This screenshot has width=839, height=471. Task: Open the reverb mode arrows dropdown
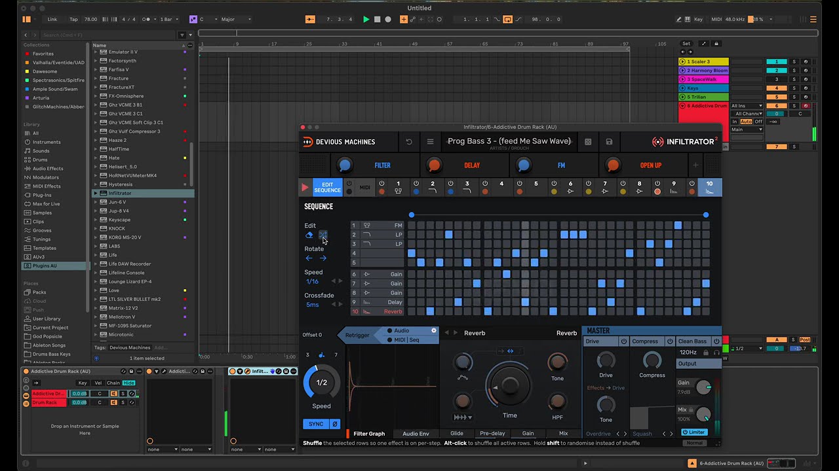tap(463, 417)
